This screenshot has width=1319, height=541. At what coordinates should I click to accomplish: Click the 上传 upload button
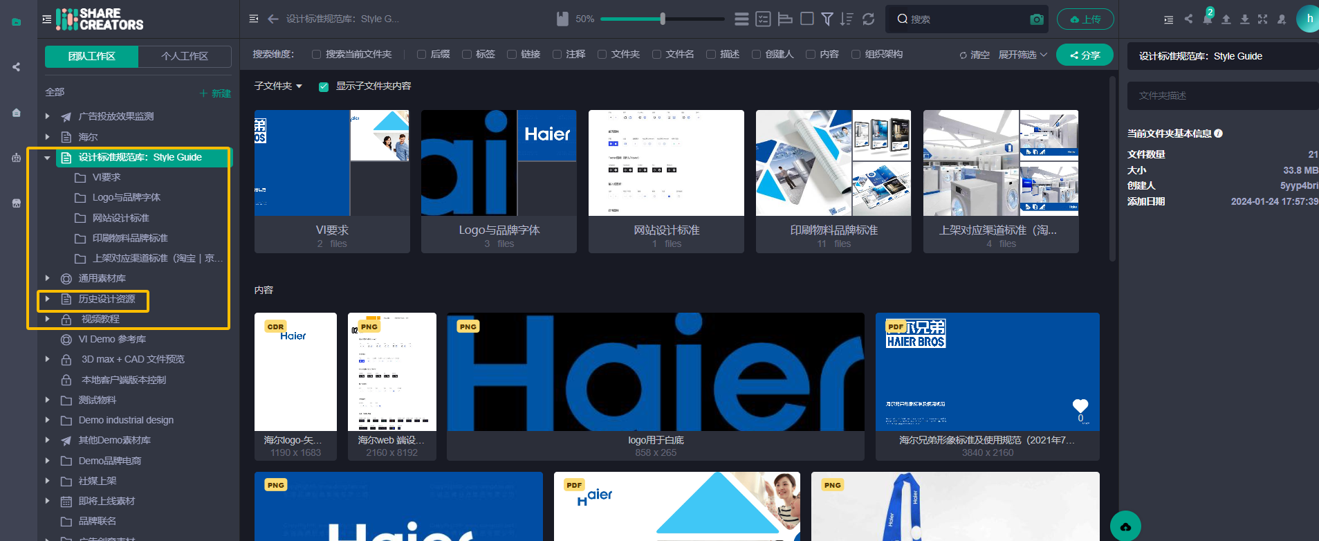[x=1085, y=19]
